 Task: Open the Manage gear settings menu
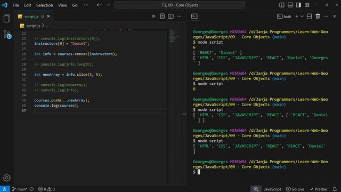(x=6, y=178)
